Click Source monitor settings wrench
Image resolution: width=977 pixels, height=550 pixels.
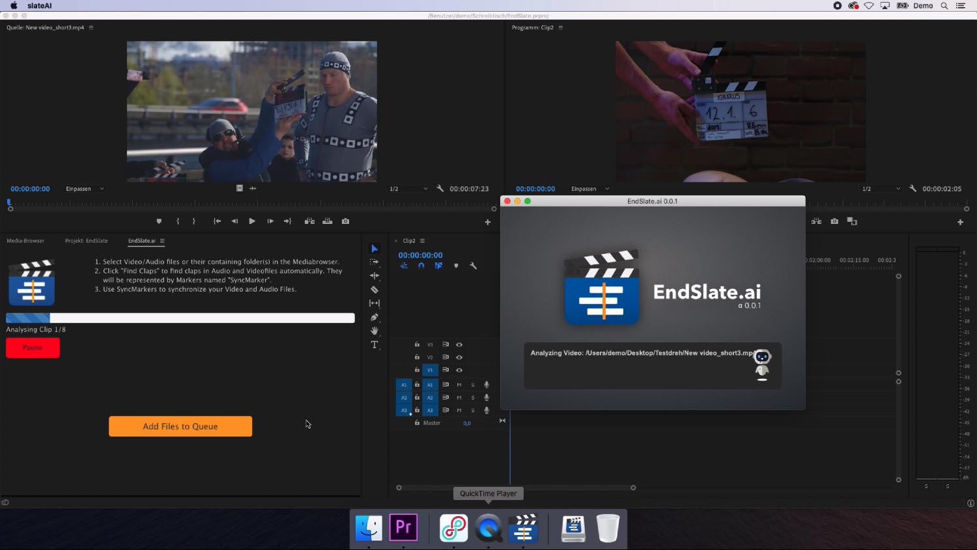point(440,189)
